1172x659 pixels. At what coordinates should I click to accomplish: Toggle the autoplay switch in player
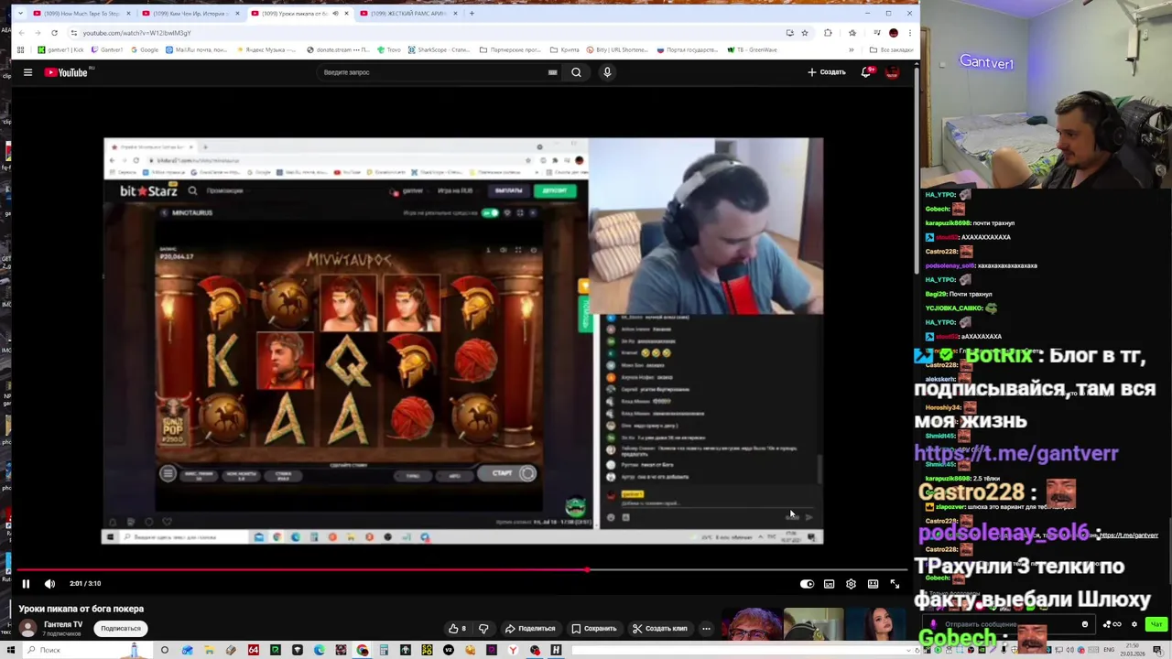[x=807, y=584]
